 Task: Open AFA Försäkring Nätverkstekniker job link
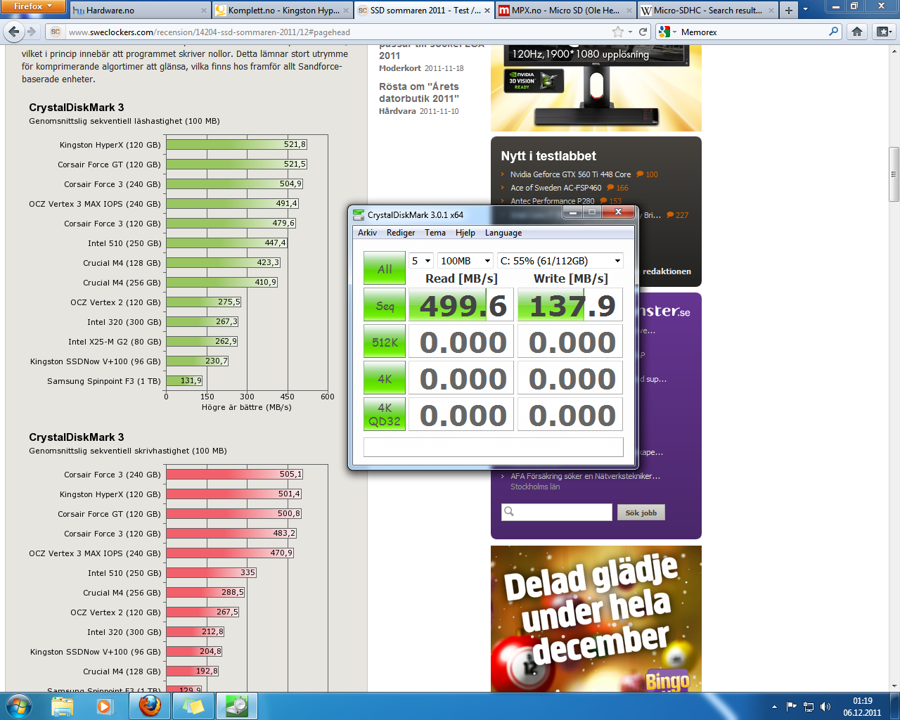tap(585, 476)
